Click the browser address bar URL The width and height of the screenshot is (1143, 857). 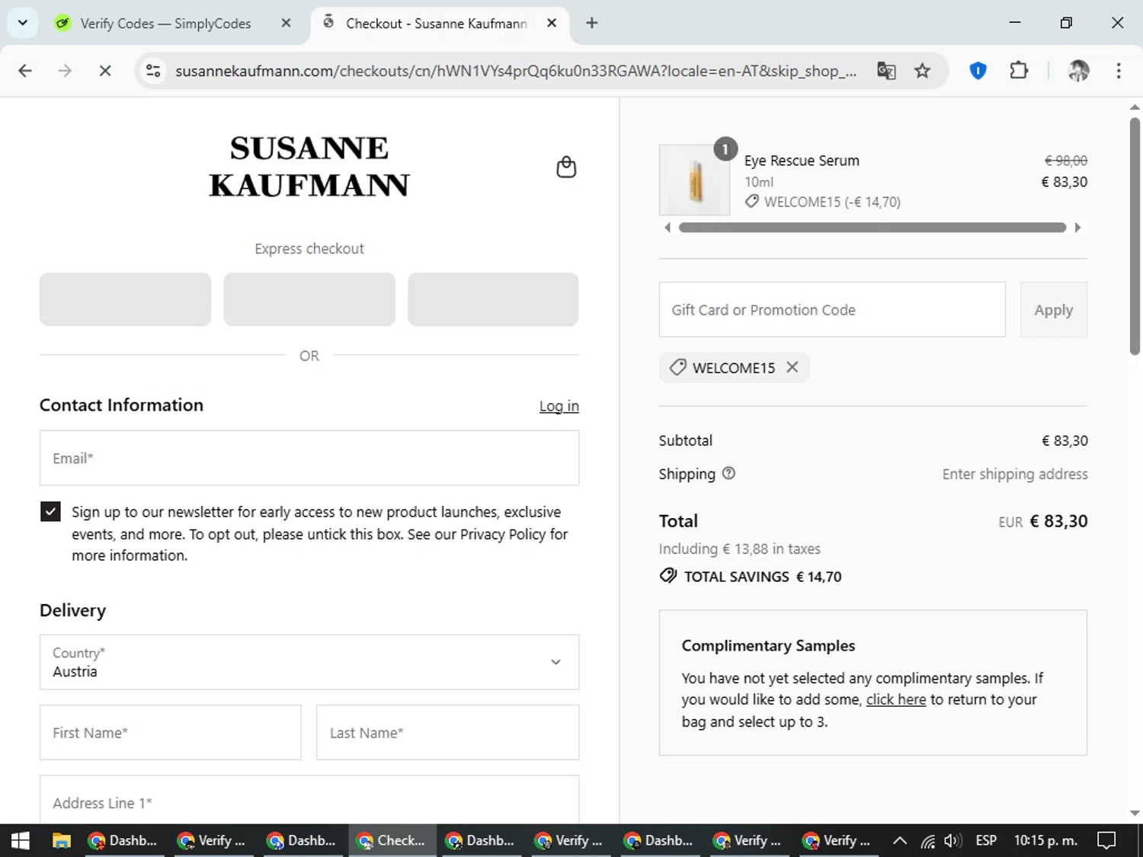pos(516,71)
